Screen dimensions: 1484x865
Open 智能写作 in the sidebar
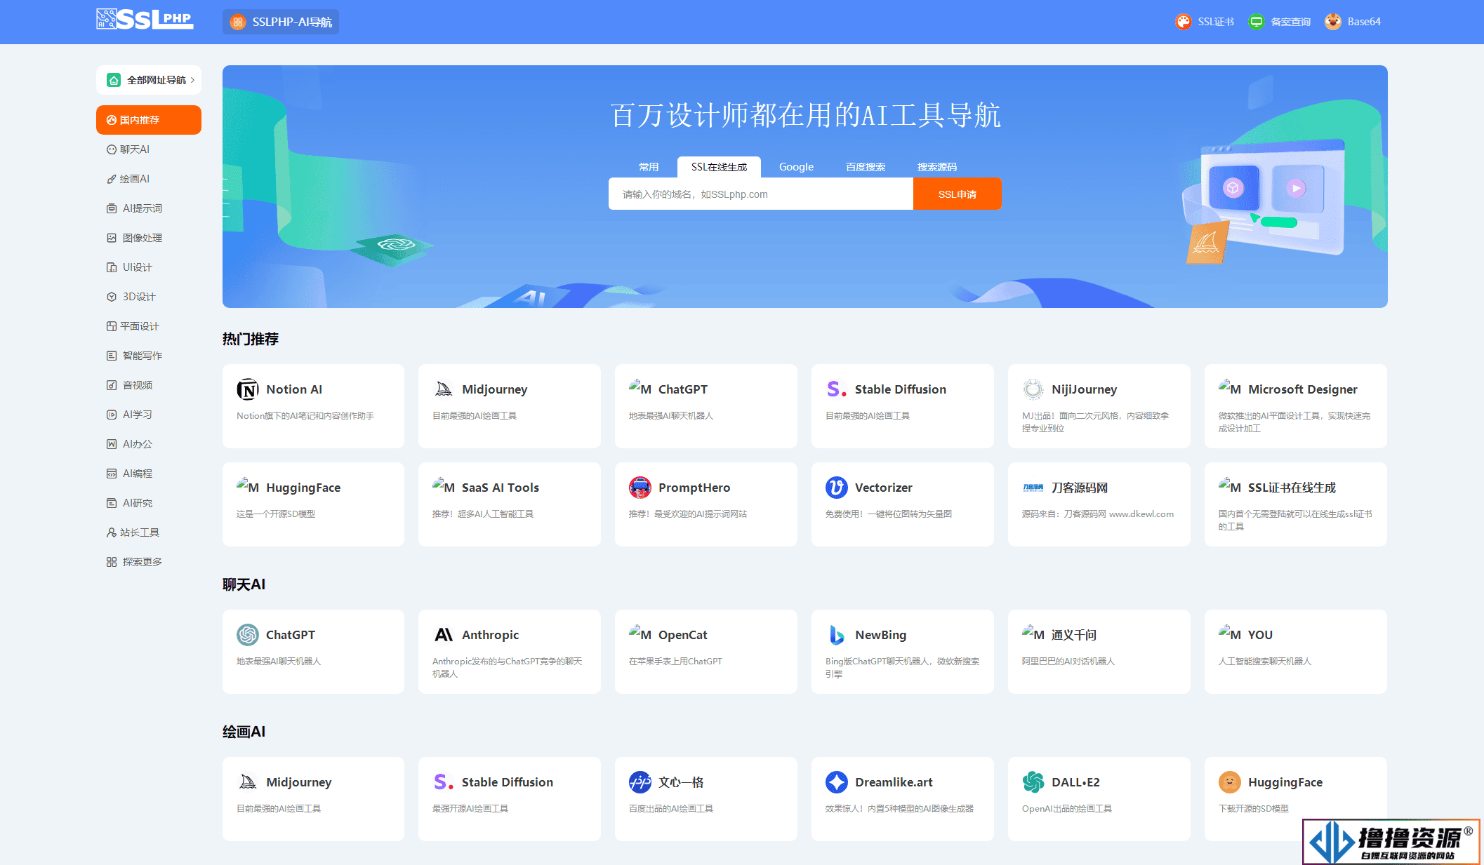pyautogui.click(x=149, y=356)
